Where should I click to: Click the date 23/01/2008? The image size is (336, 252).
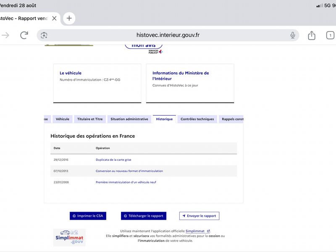click(x=61, y=182)
